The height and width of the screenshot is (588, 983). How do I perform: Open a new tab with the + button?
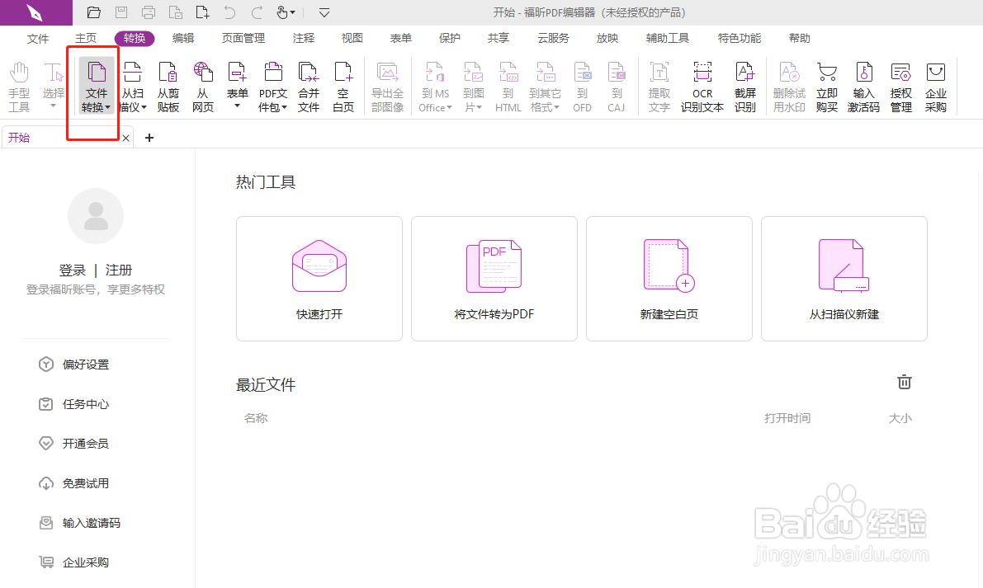coord(149,138)
